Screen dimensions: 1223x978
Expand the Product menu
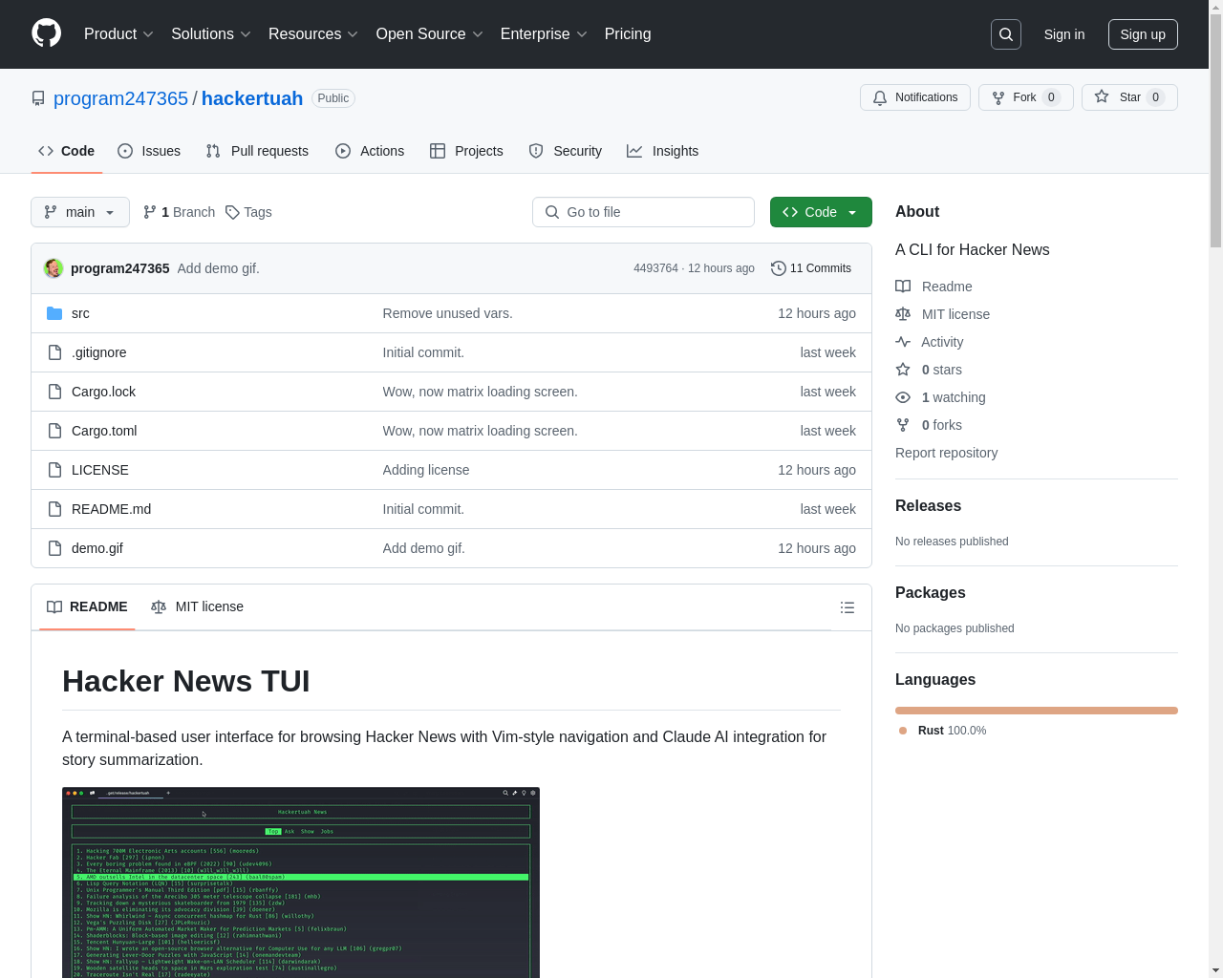(118, 33)
